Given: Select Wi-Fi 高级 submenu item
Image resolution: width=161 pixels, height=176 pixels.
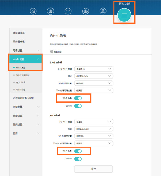Looking at the screenshot, I should [26, 68].
